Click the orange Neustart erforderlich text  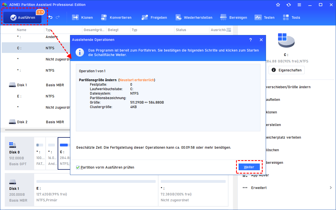point(137,80)
